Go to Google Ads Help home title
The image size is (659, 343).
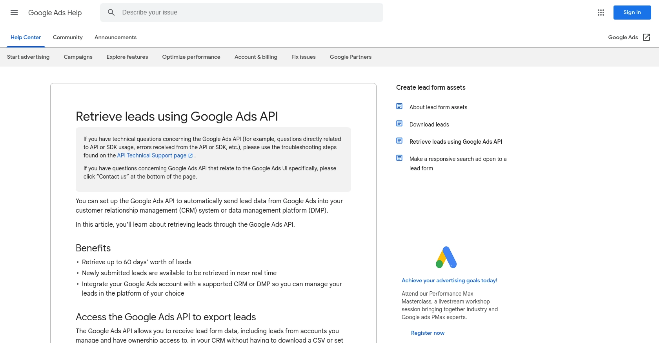[55, 13]
